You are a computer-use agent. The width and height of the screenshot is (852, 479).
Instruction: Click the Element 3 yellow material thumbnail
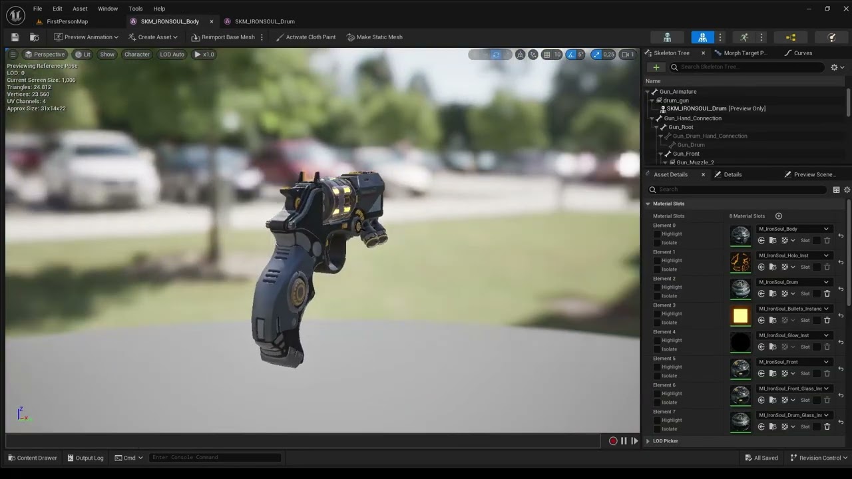coord(740,316)
